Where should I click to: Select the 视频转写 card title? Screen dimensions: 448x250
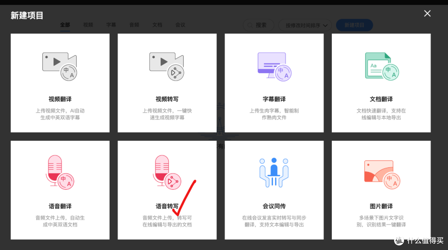[x=167, y=99]
